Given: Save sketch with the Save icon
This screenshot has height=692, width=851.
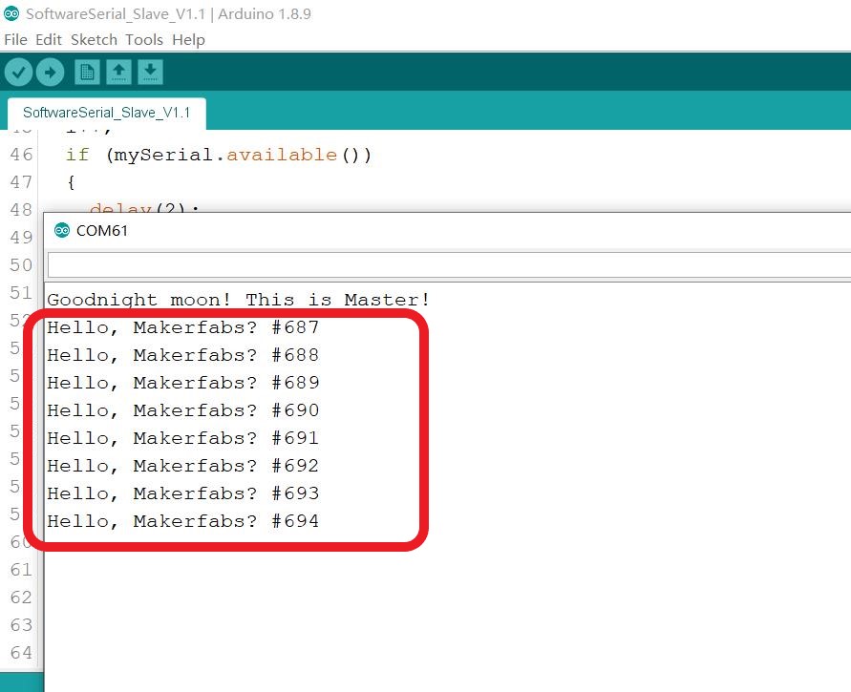Looking at the screenshot, I should [x=150, y=73].
